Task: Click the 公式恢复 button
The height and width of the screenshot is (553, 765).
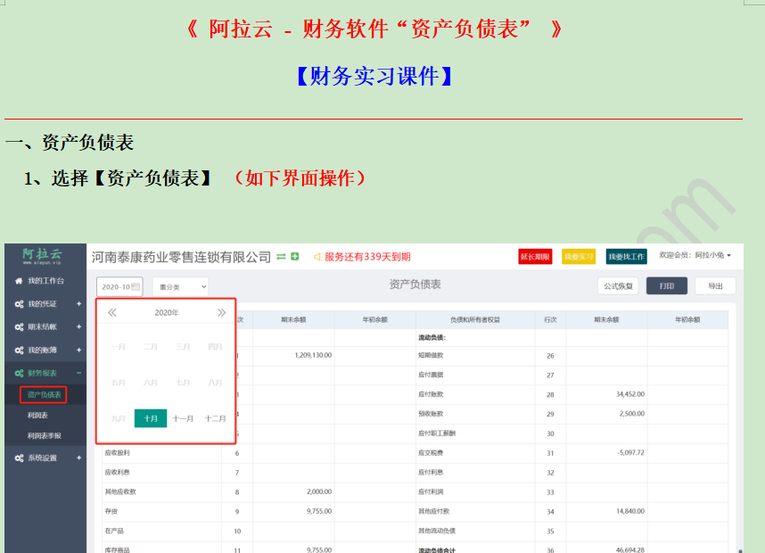Action: click(618, 286)
